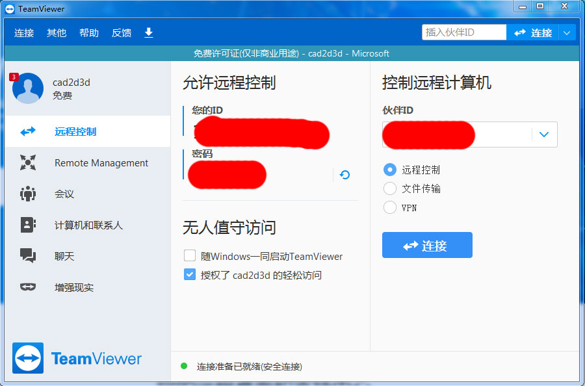This screenshot has width=585, height=386.
Task: Click the 插入伙伴ID input field
Action: 464,32
